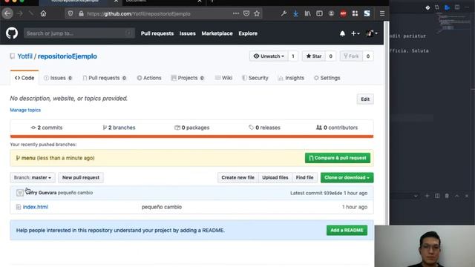Open the Clone or download dropdown
This screenshot has width=475, height=267.
tap(347, 177)
